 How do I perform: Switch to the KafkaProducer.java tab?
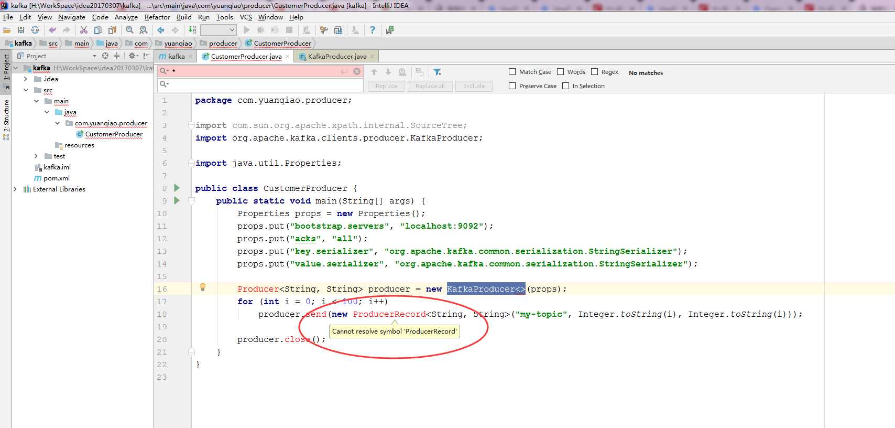pos(337,56)
